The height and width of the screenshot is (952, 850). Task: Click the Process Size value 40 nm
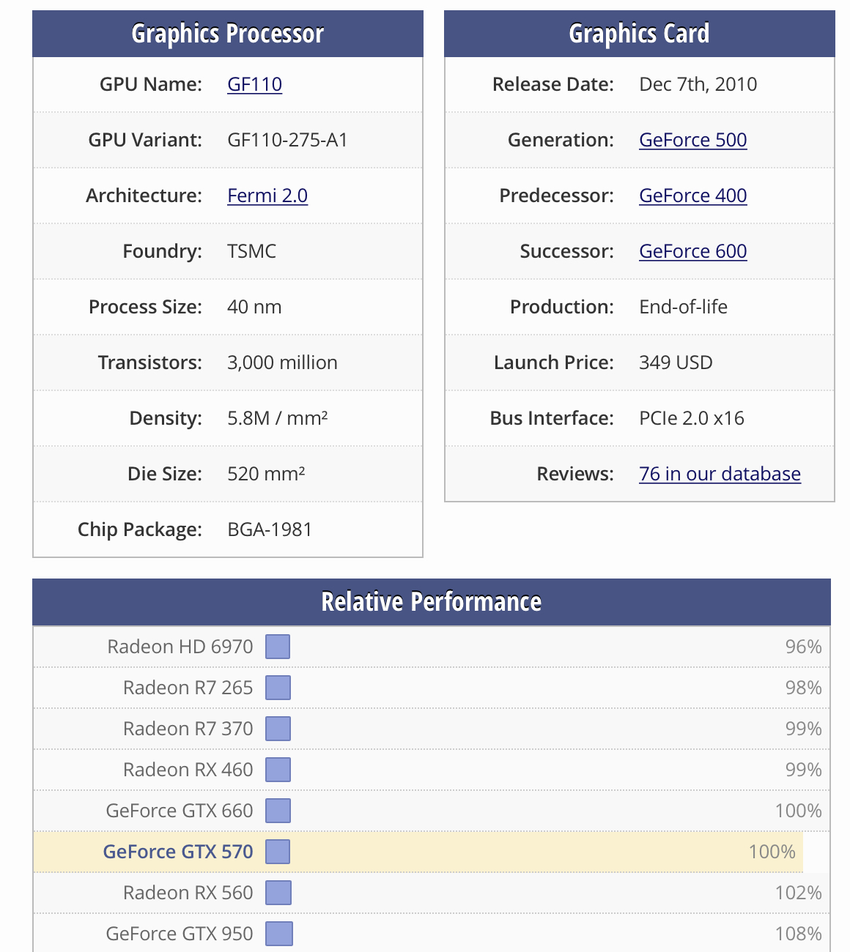tap(254, 307)
